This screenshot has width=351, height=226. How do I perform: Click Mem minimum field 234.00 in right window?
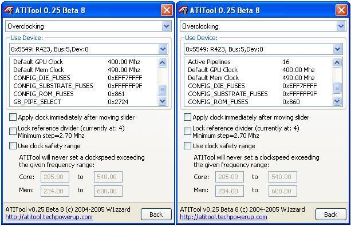pos(230,191)
